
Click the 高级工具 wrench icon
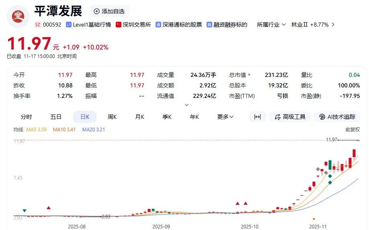(277, 117)
